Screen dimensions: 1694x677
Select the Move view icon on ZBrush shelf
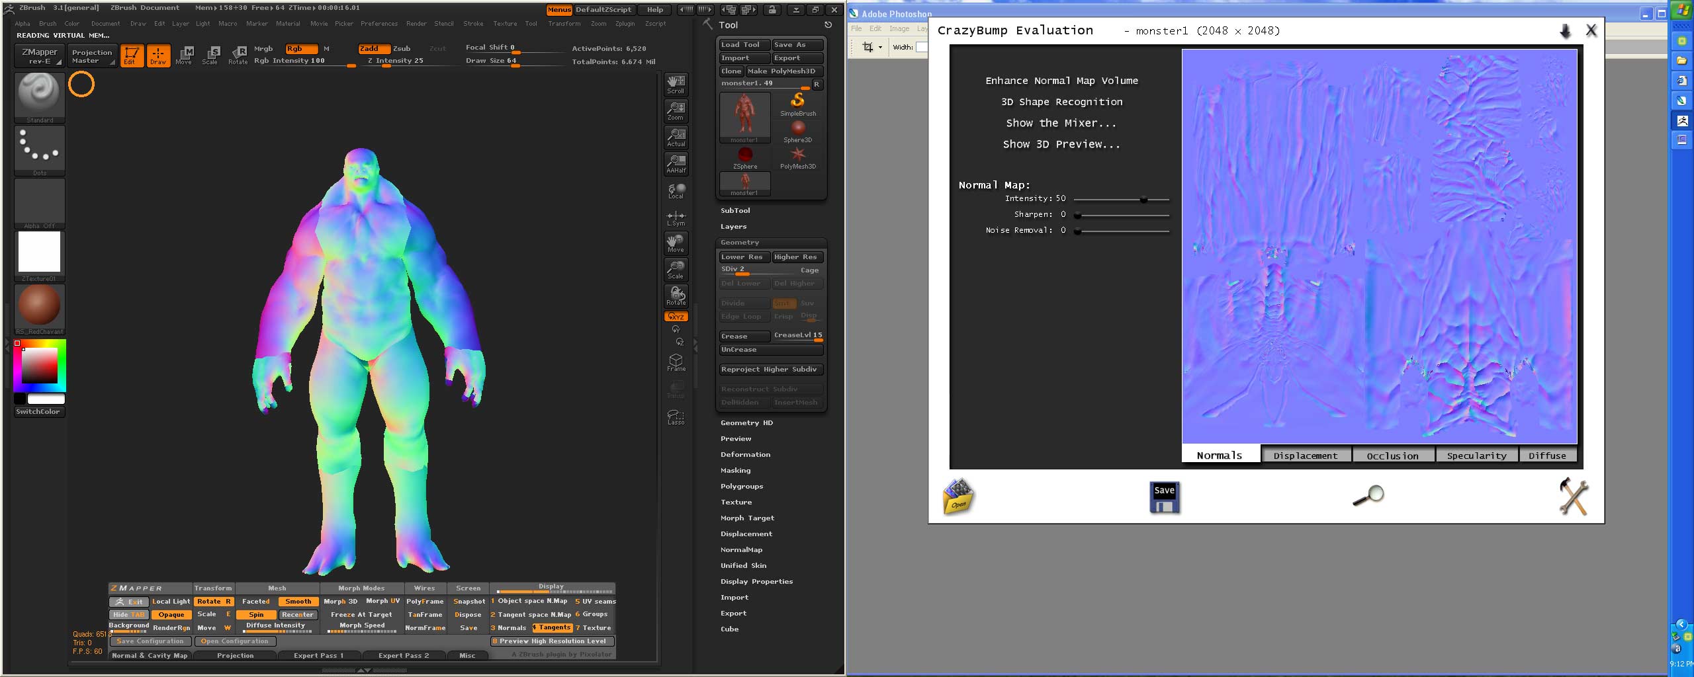point(676,243)
